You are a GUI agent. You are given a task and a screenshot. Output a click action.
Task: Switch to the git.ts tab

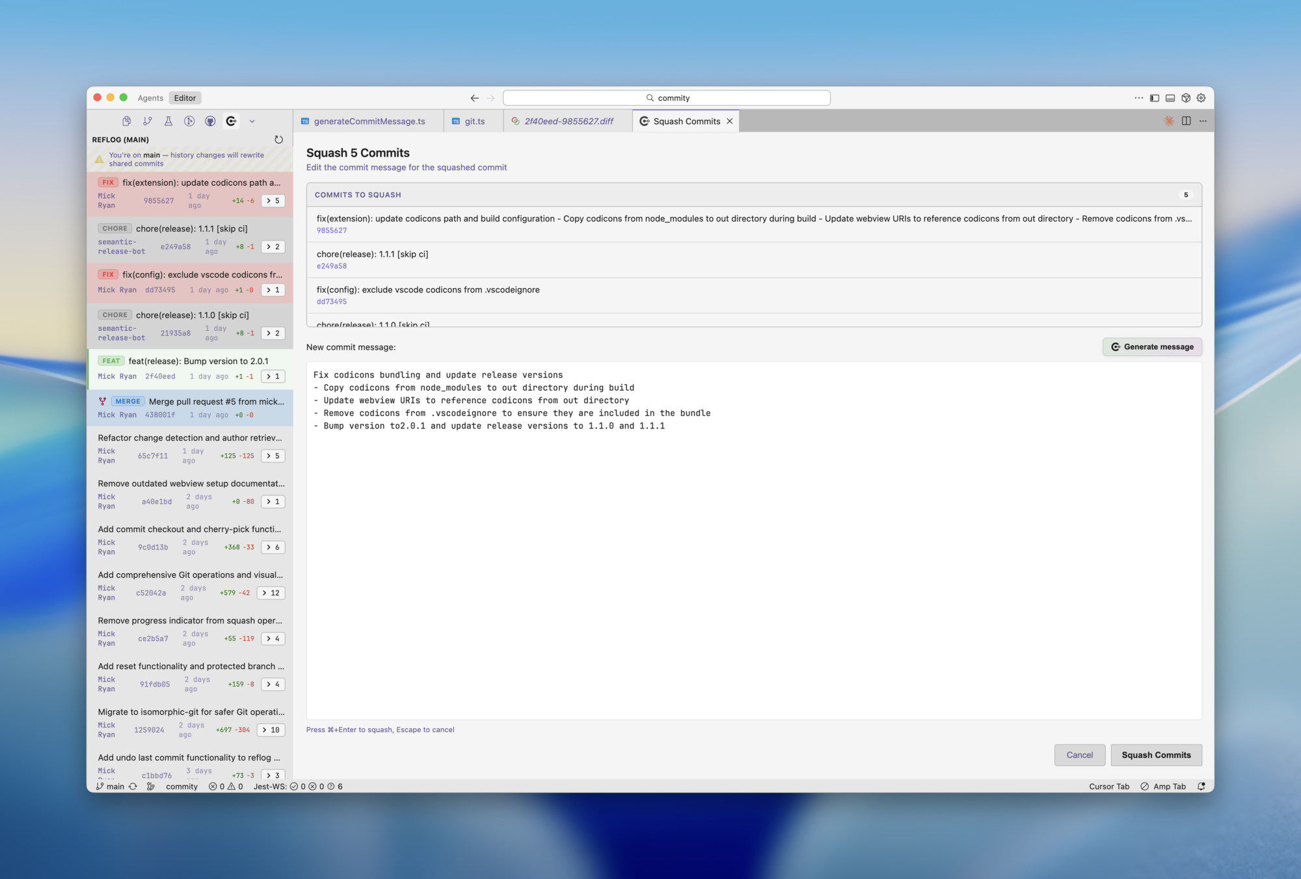474,122
